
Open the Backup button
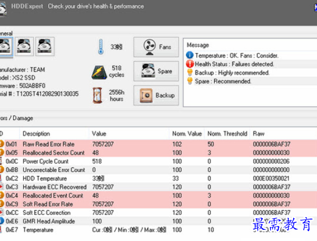(156, 96)
